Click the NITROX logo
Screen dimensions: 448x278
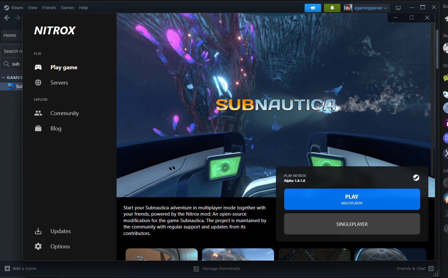coord(55,31)
